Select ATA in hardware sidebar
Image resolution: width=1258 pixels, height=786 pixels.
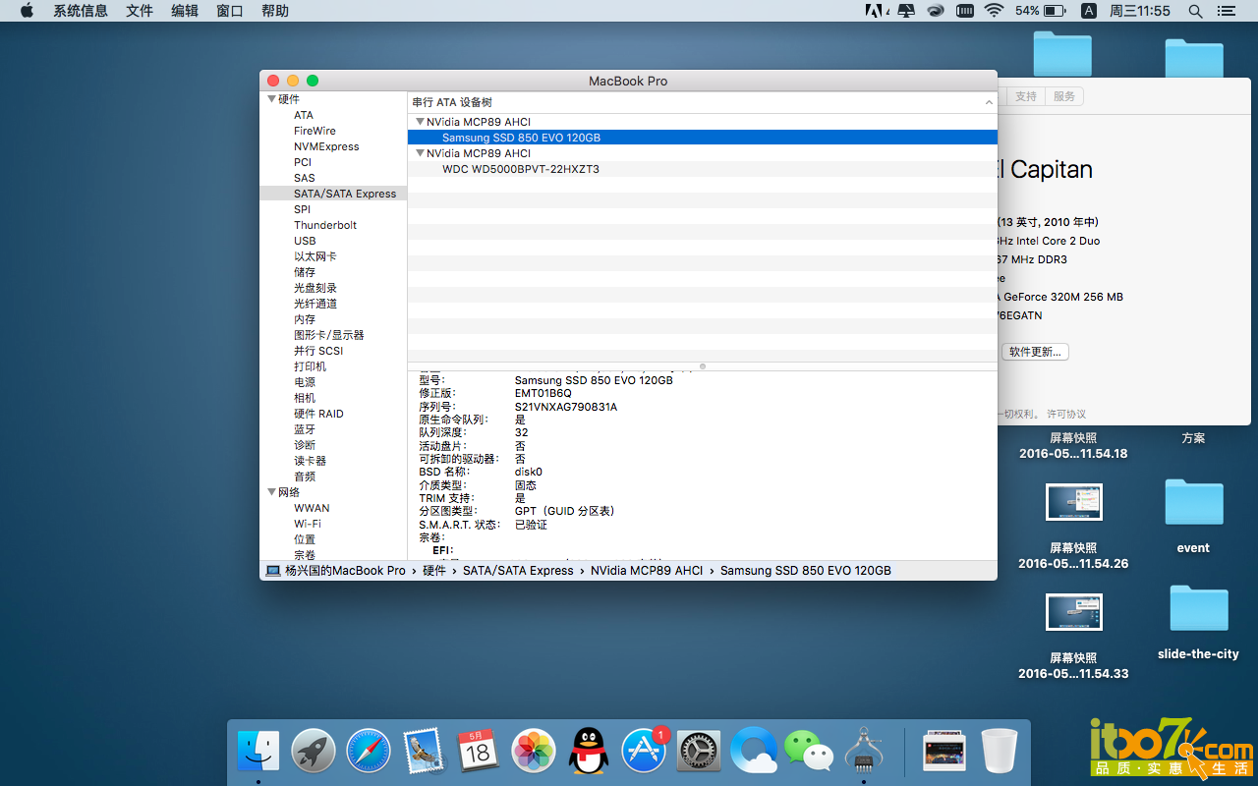(x=304, y=115)
